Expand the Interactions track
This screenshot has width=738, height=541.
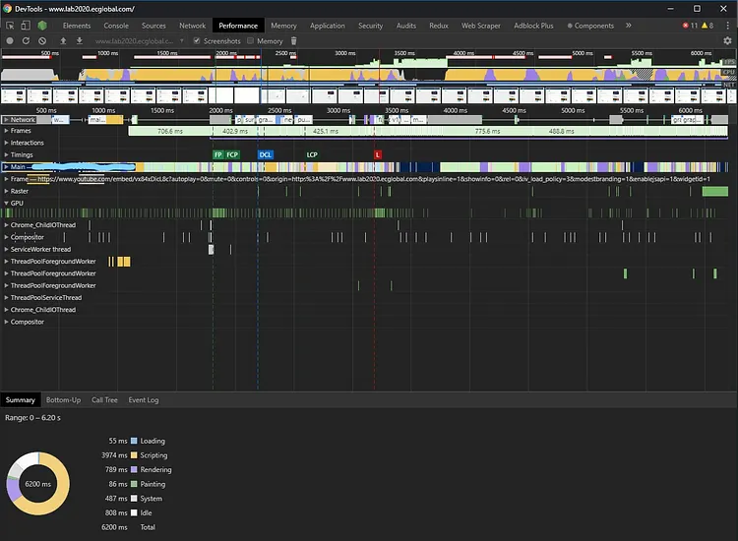6,143
